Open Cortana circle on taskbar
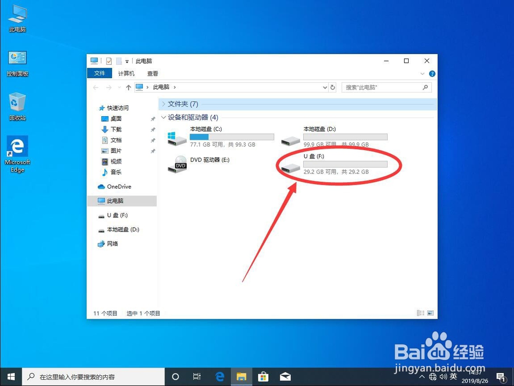 pos(175,377)
